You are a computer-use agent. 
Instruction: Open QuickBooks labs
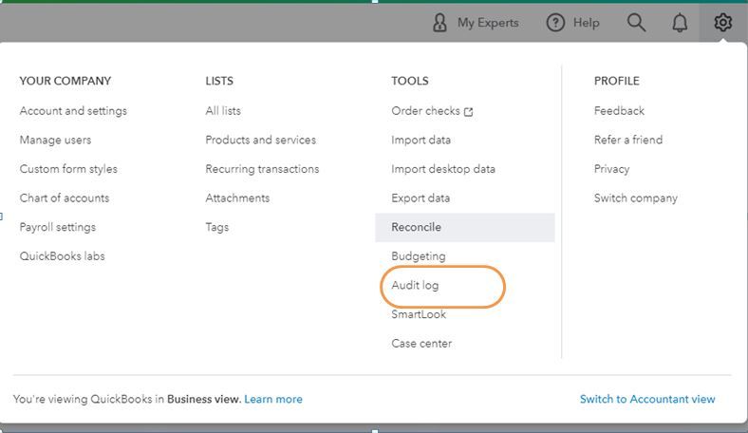62,256
